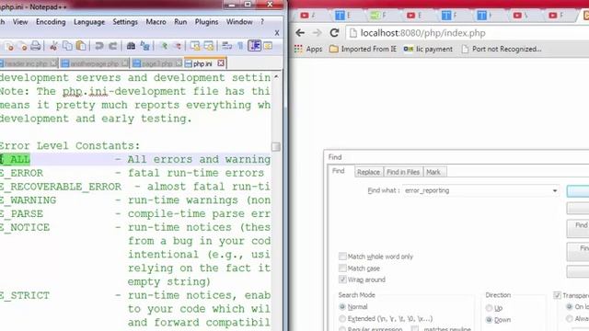Screen dimensions: 589x331
Task: Click the user-defined language toolbar icon
Action: click(268, 46)
